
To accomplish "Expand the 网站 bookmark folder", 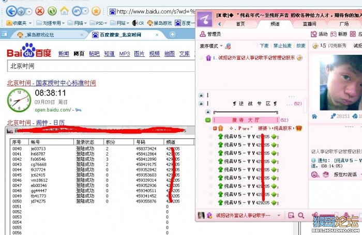I will click(x=128, y=23).
